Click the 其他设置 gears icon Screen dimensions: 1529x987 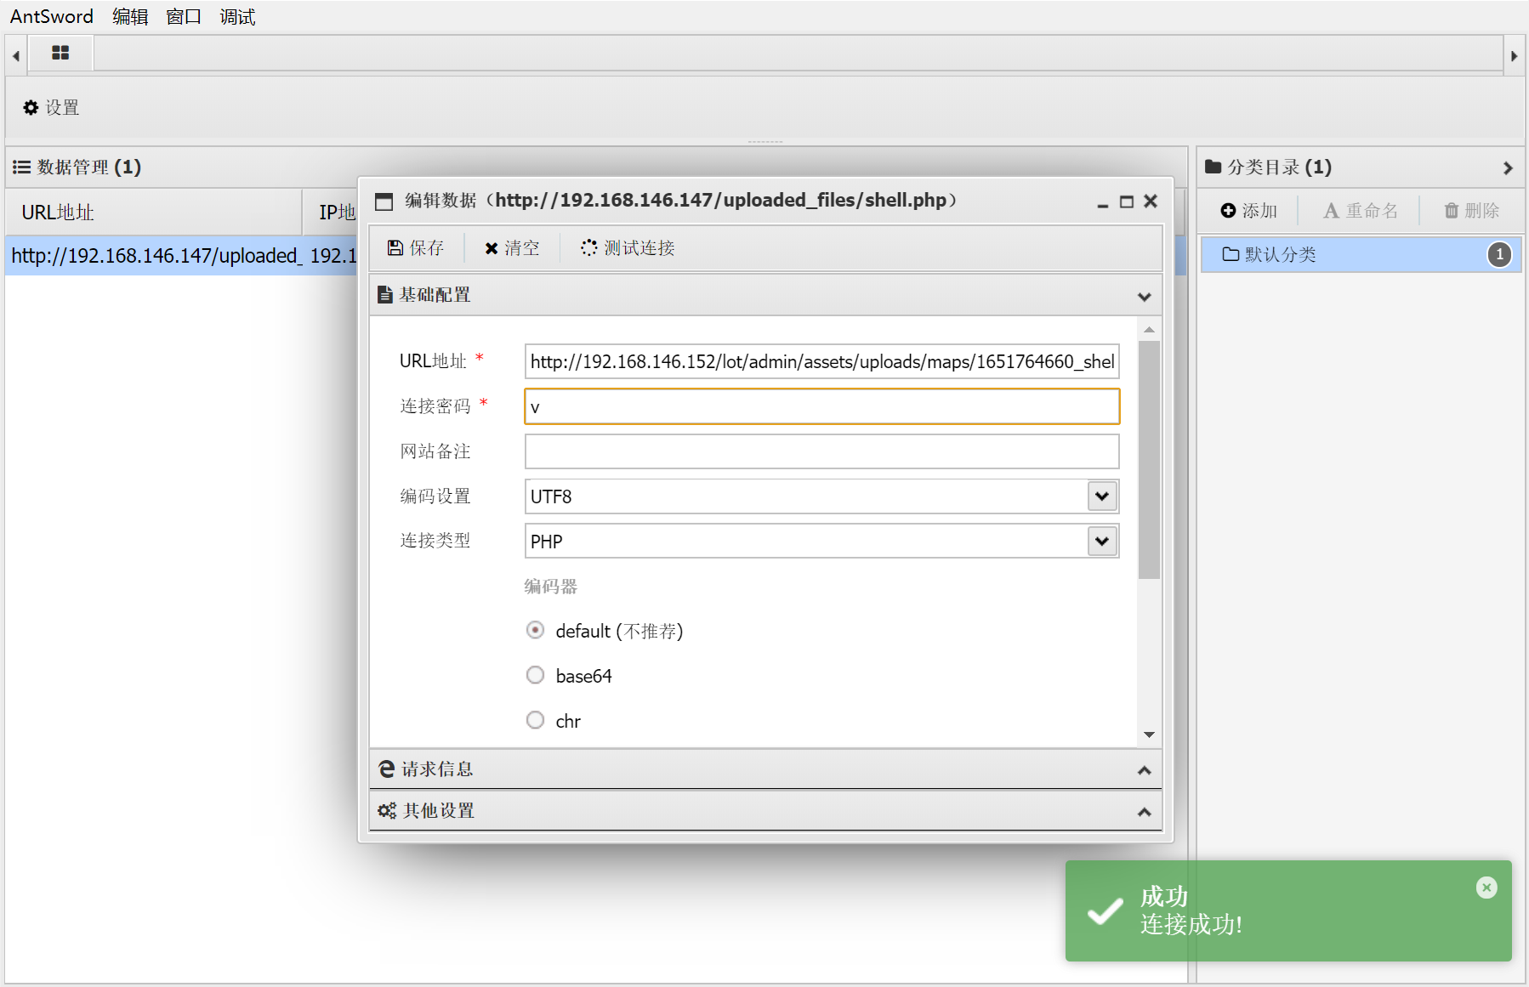click(x=387, y=811)
